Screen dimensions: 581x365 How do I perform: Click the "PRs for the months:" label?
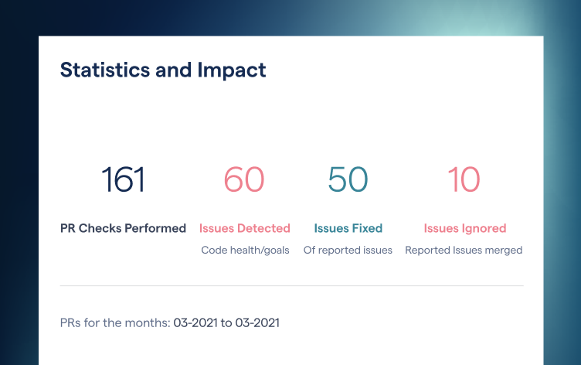pos(114,322)
